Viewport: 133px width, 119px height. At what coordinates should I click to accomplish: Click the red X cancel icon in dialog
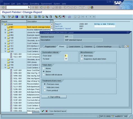[x=47, y=111]
